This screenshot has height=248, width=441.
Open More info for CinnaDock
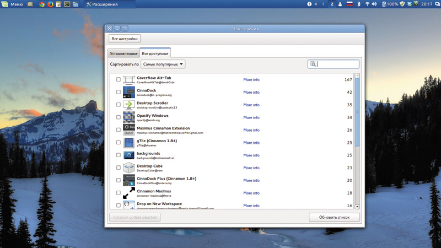tap(251, 92)
